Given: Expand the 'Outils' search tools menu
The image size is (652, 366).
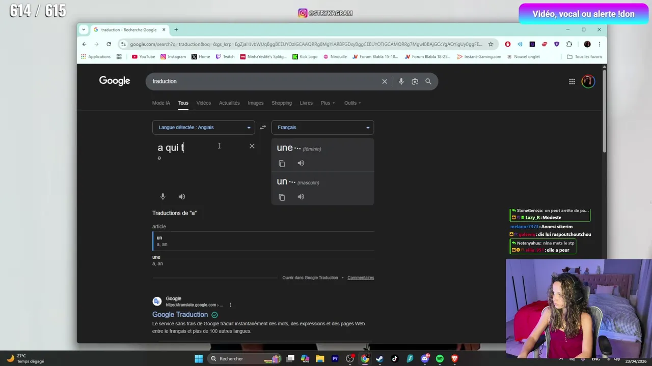Looking at the screenshot, I should pos(352,103).
